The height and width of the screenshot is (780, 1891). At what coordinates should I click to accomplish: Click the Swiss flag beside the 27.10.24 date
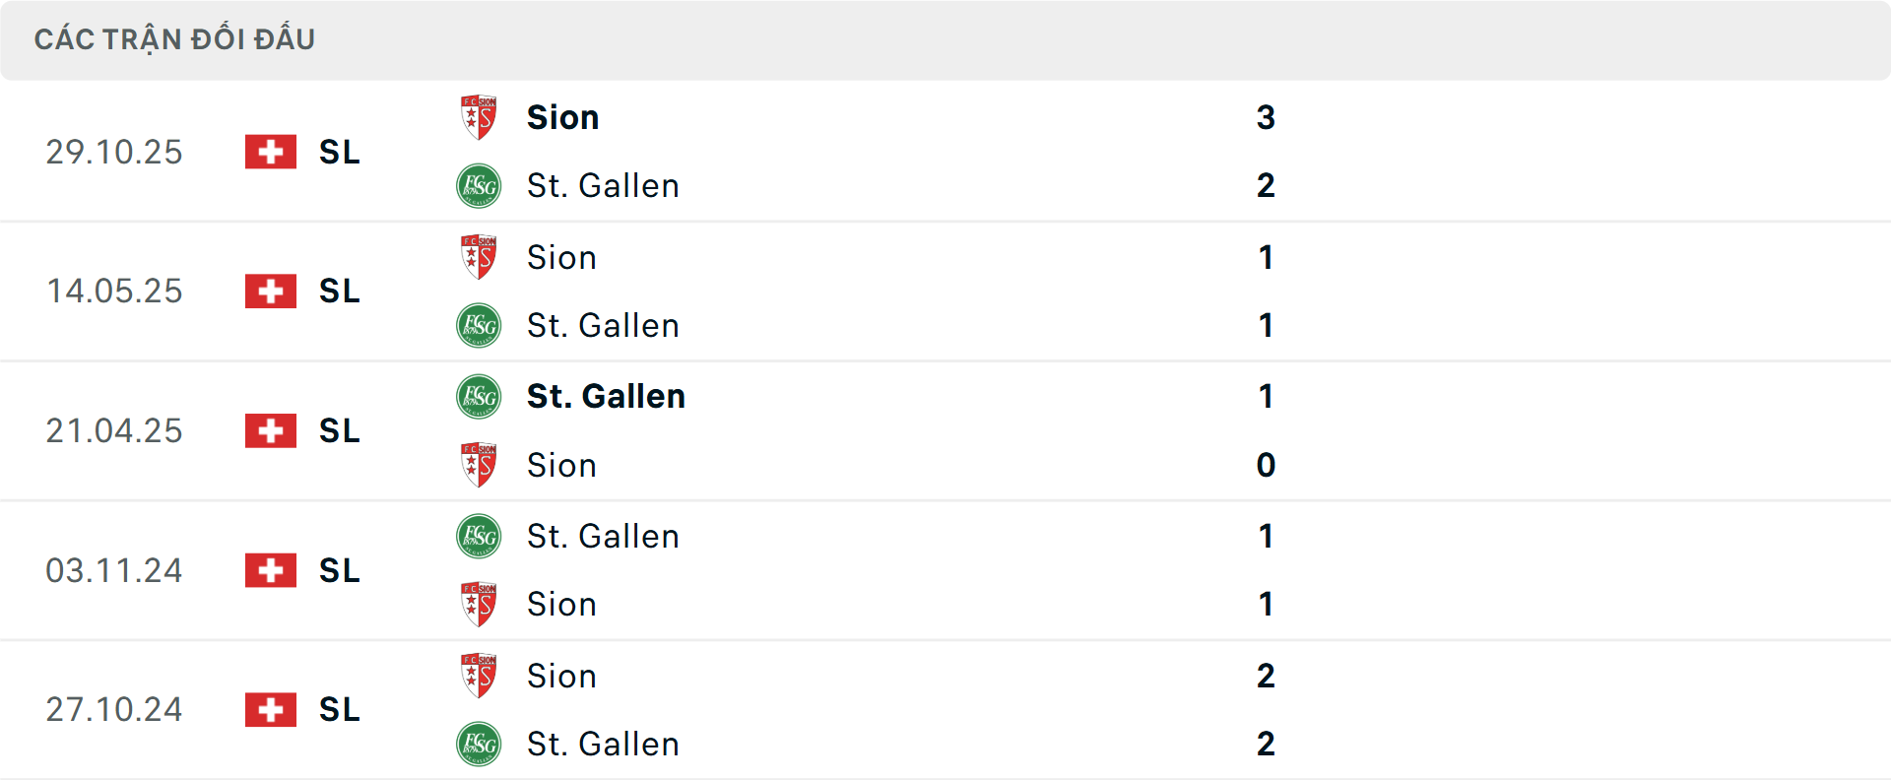point(270,709)
